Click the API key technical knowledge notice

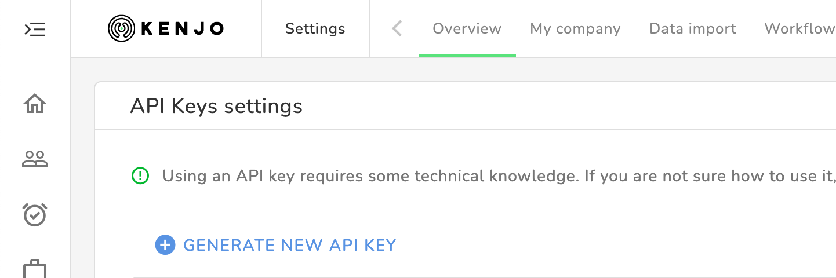(x=499, y=175)
